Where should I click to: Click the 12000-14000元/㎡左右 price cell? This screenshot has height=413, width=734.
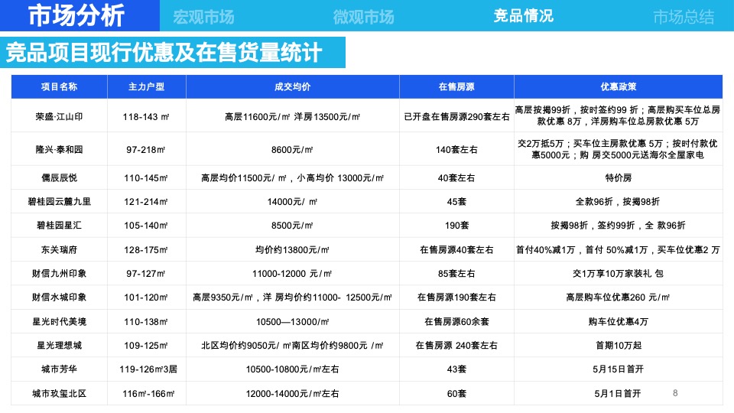click(x=293, y=394)
